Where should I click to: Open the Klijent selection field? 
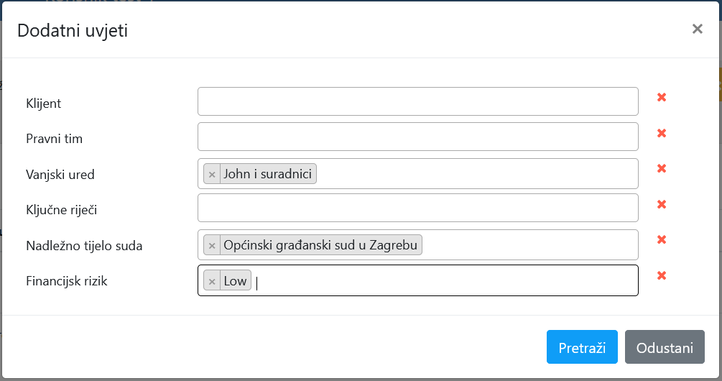click(x=417, y=101)
